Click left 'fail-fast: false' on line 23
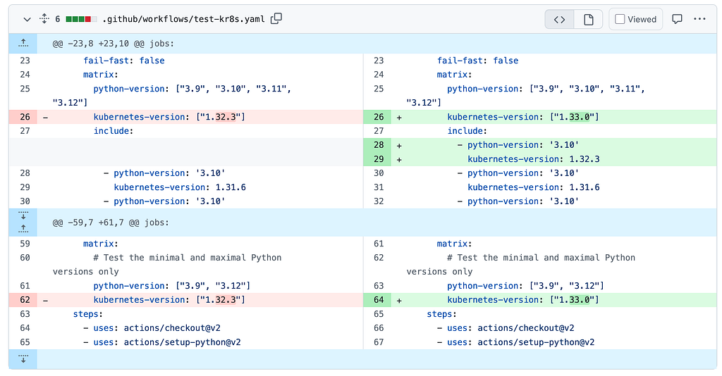The width and height of the screenshot is (722, 376). tap(124, 61)
